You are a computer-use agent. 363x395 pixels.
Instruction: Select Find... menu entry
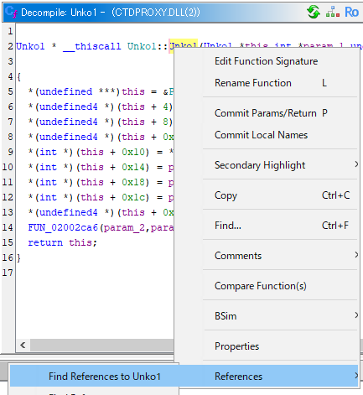(x=228, y=226)
